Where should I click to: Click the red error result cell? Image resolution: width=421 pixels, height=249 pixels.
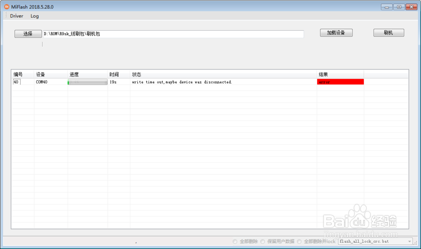[x=340, y=82]
